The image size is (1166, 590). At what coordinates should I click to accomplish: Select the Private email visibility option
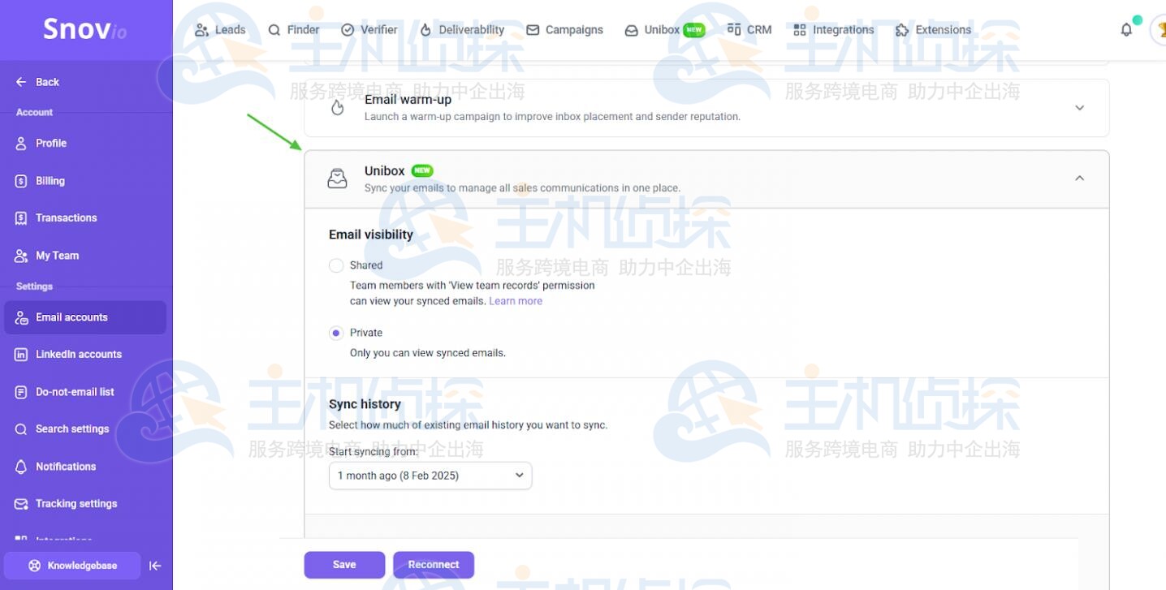pos(336,333)
